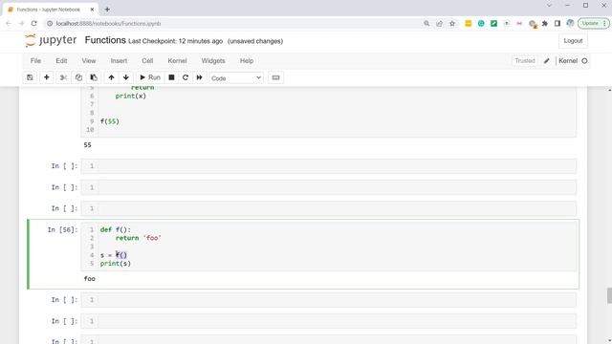Click the 55 output text

coord(87,144)
